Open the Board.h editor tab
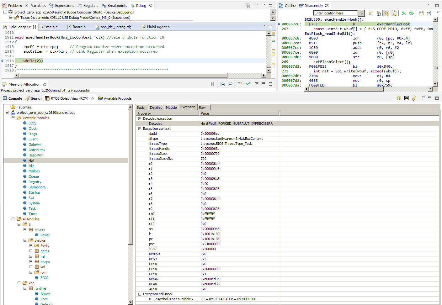 [76, 27]
